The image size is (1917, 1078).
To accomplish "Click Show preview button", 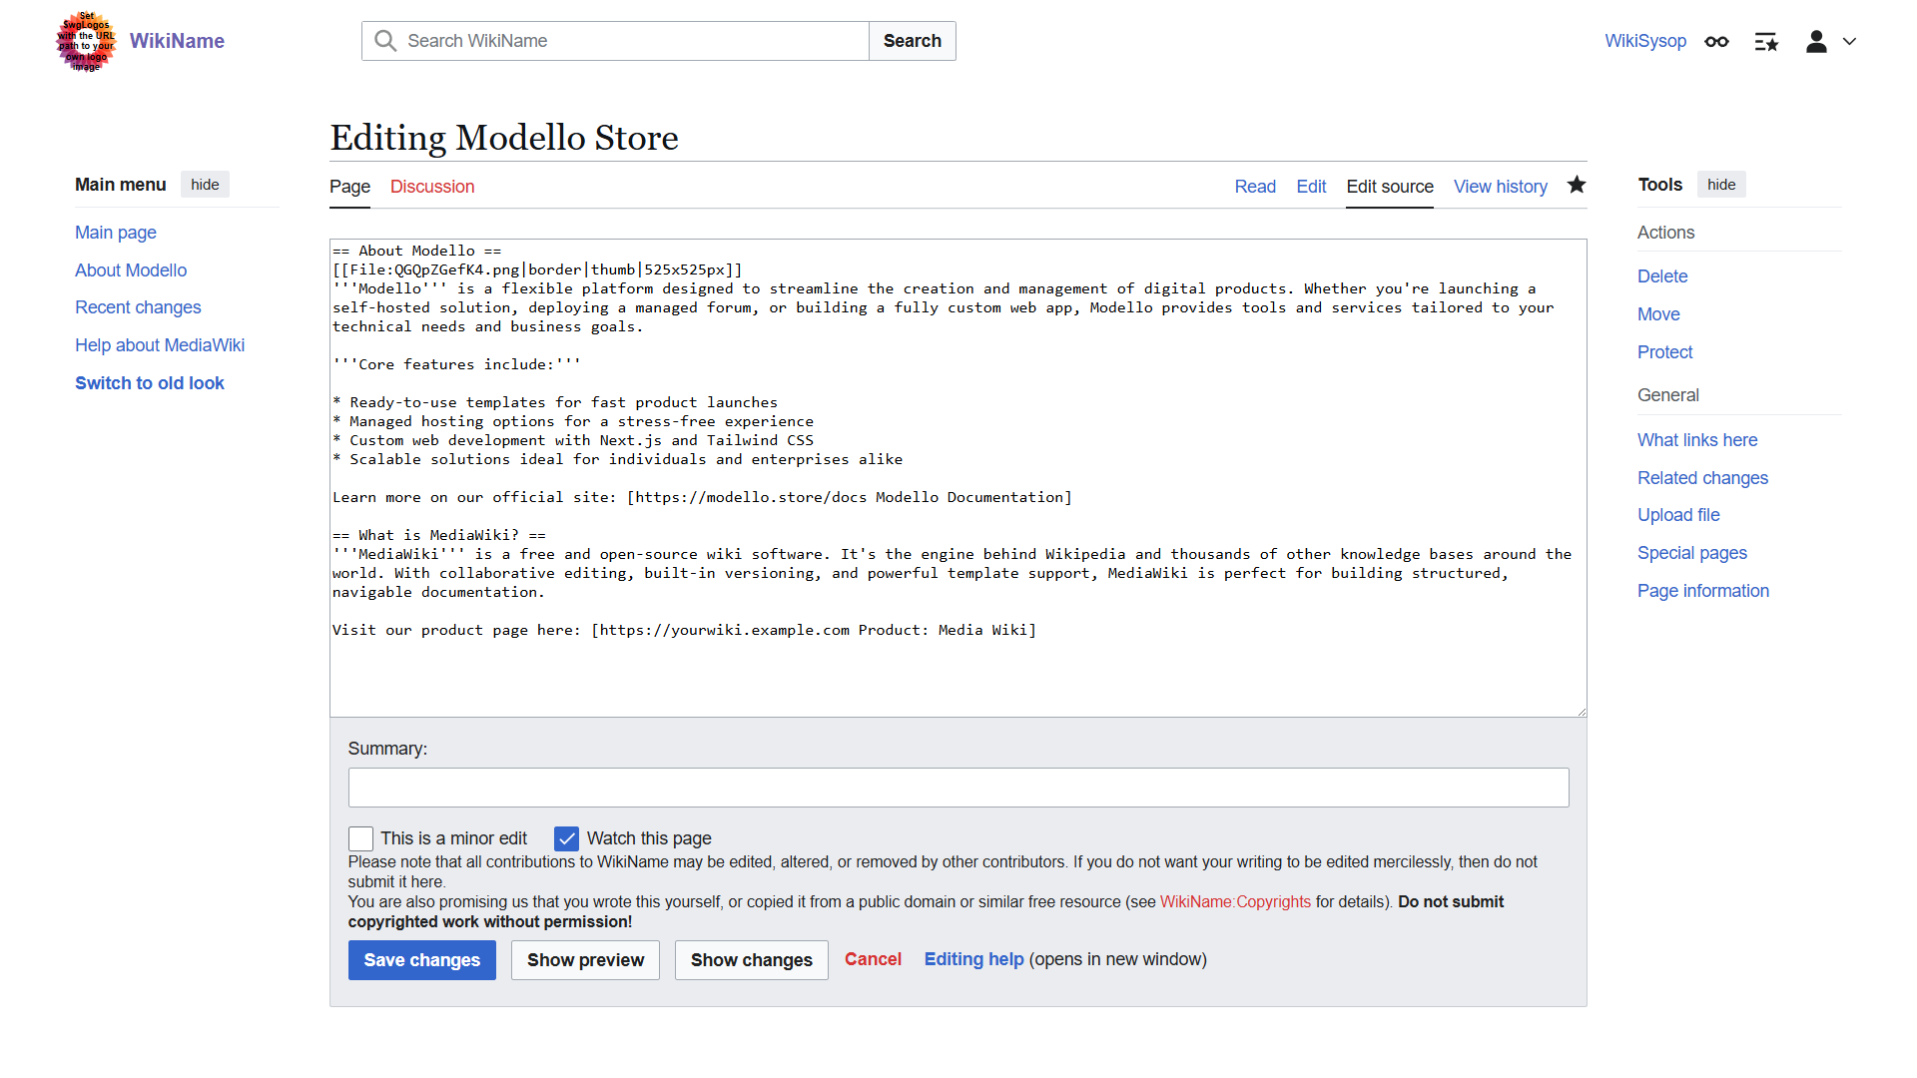I will click(586, 960).
